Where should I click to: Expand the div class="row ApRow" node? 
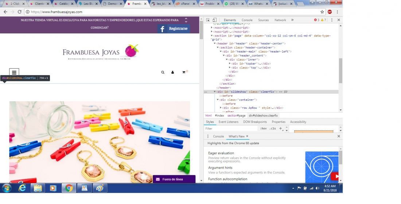pyautogui.click(x=221, y=108)
